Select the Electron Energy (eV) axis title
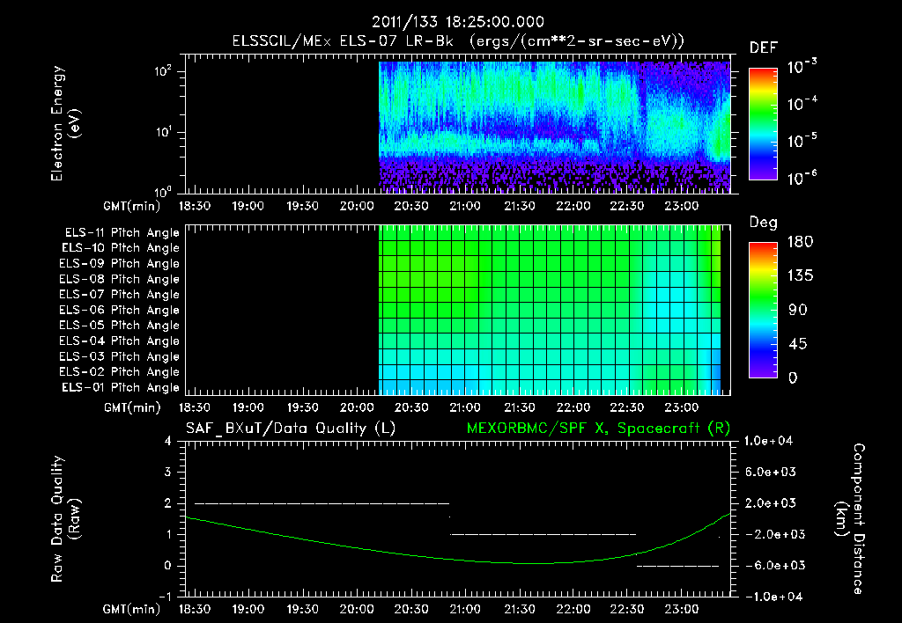The image size is (902, 623). point(65,123)
